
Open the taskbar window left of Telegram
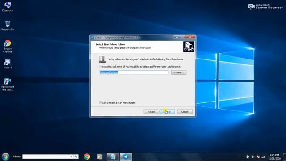113,157
